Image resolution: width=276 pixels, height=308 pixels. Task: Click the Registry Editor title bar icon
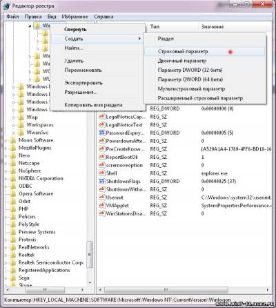(7, 6)
